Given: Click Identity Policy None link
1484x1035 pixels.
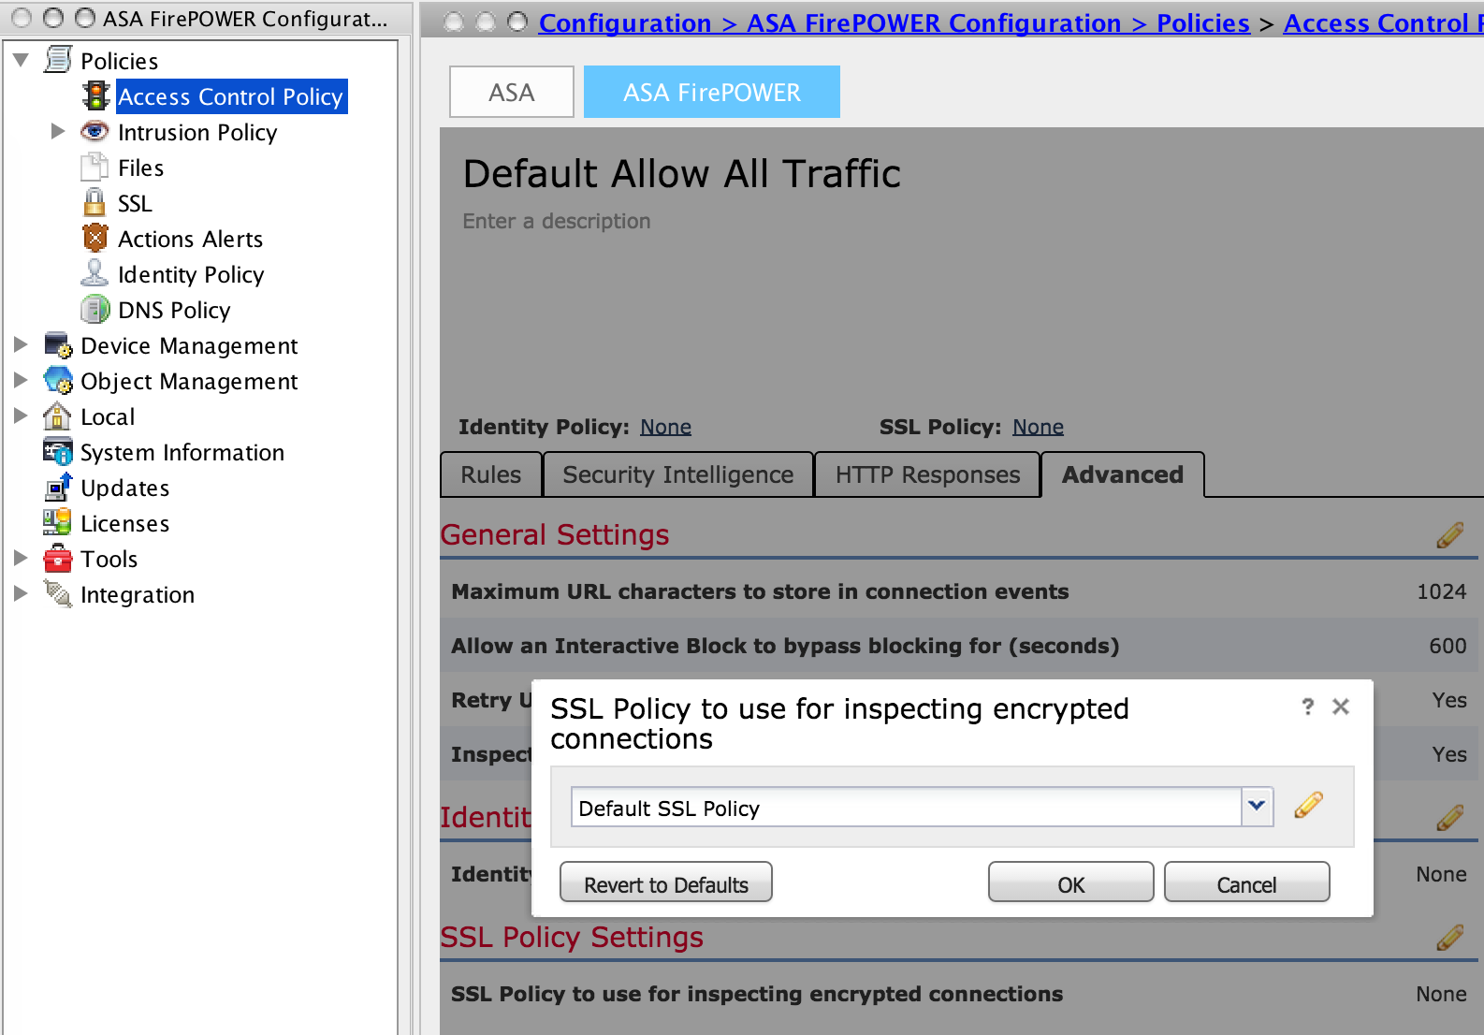Looking at the screenshot, I should tap(665, 427).
